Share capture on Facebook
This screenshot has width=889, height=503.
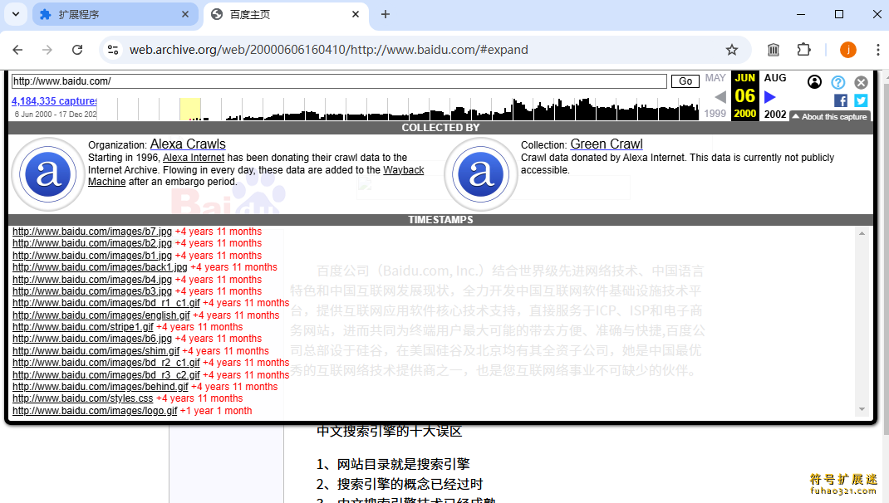(x=841, y=100)
